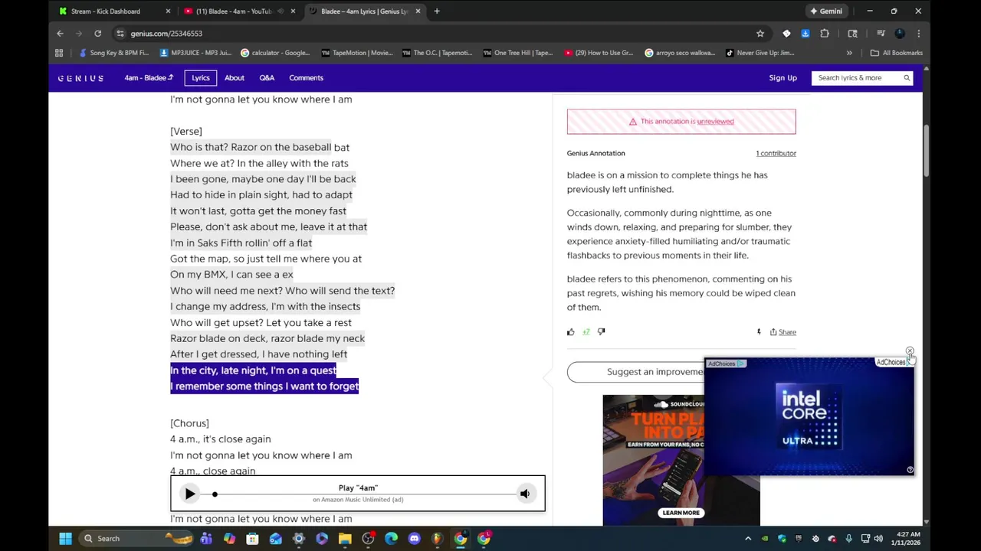Open the volume control in system tray
981x551 pixels.
pos(878,539)
